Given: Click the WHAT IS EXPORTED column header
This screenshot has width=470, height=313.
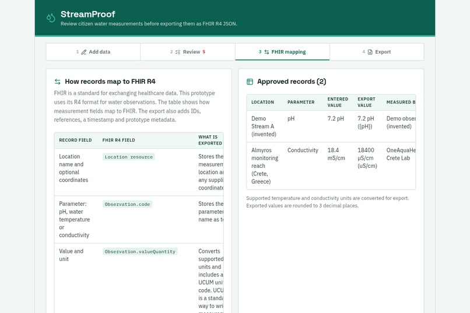Looking at the screenshot, I should [x=210, y=140].
